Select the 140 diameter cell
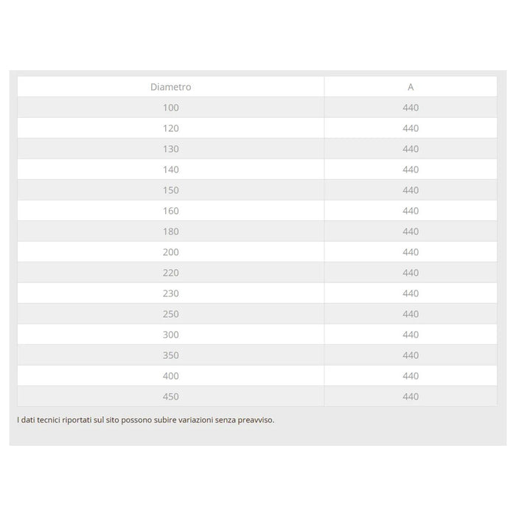Screen dimensions: 516x516 [x=170, y=170]
